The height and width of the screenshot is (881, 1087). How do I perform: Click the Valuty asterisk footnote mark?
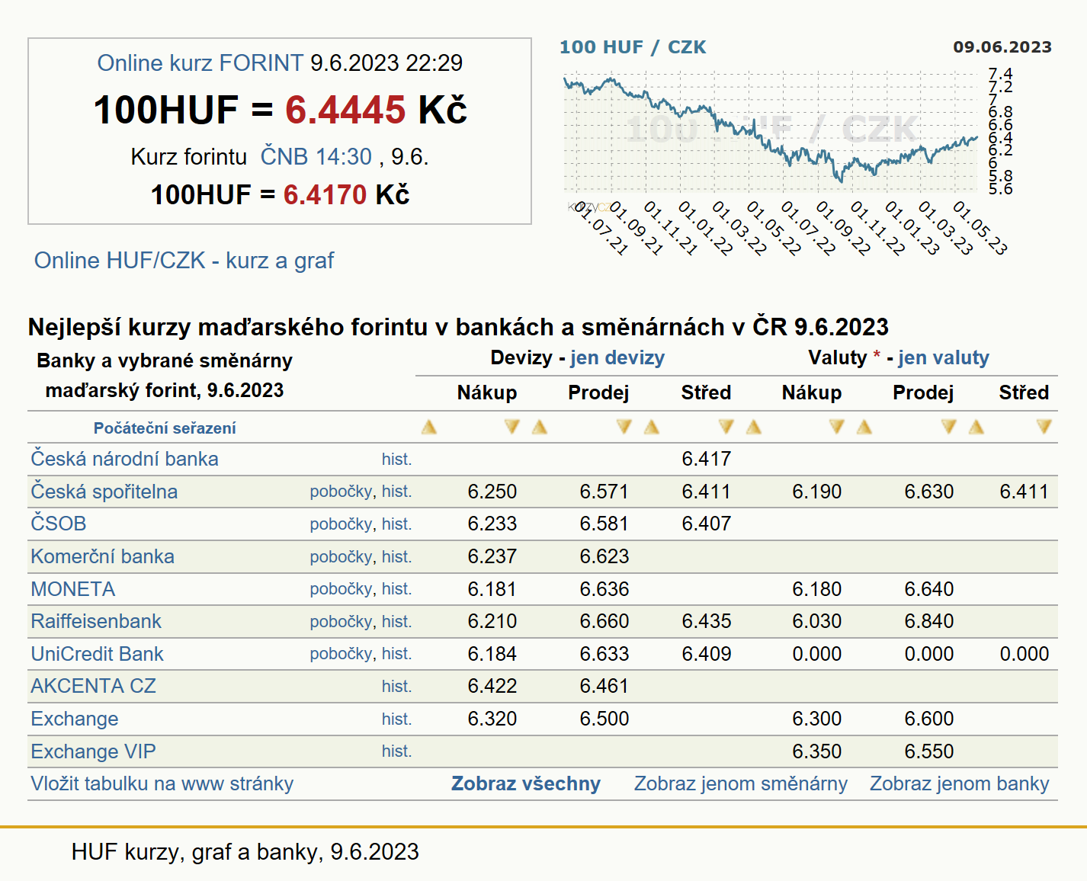[x=877, y=355]
